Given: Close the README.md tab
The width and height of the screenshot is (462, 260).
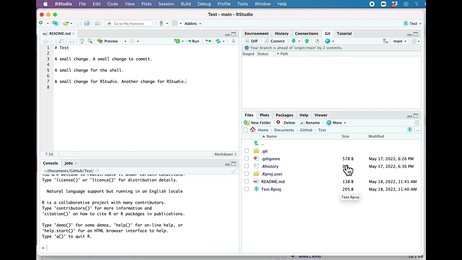Looking at the screenshot, I should pos(73,34).
